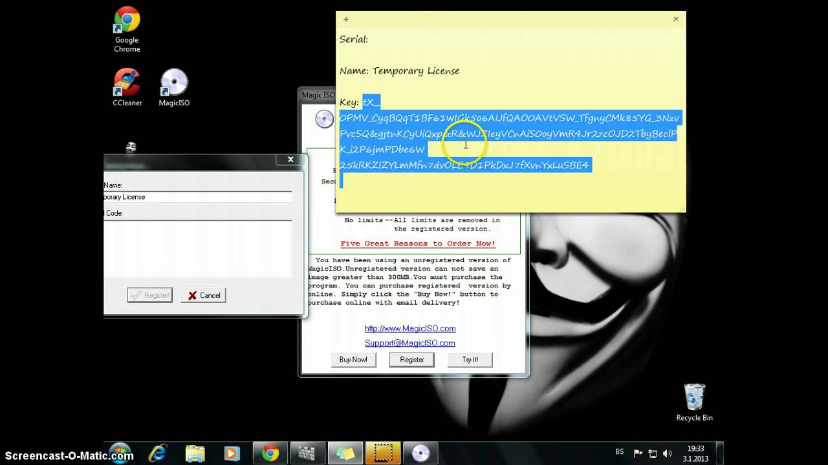Viewport: 828px width, 465px height.
Task: Open the http://www.MagicISO.com link
Action: 410,329
